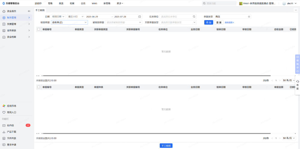Screen dimensions: 300x149
Task: Change upper table 50 条/页 page size
Action: click(x=289, y=80)
